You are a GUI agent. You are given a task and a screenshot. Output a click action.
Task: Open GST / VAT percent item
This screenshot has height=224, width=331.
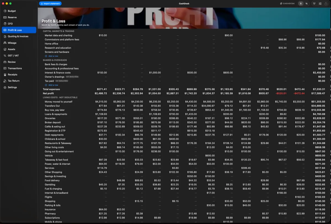click(19, 56)
